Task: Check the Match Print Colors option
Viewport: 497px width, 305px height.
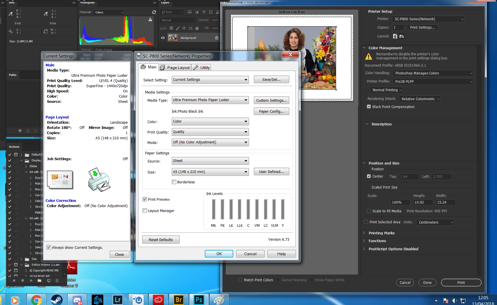Action: coord(240,280)
